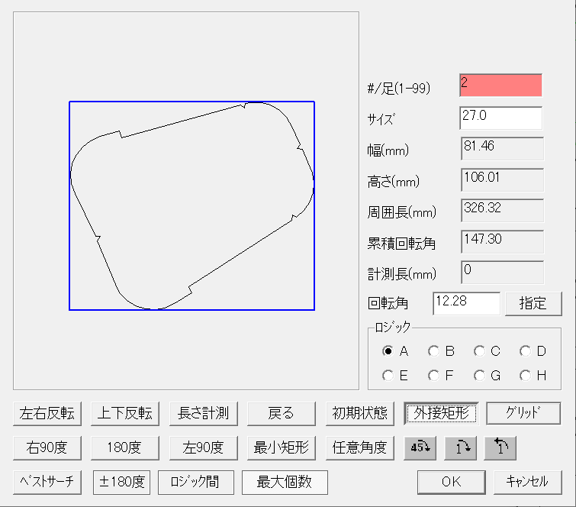
Task: Start 長さ計測 length measurement
Action: [204, 414]
